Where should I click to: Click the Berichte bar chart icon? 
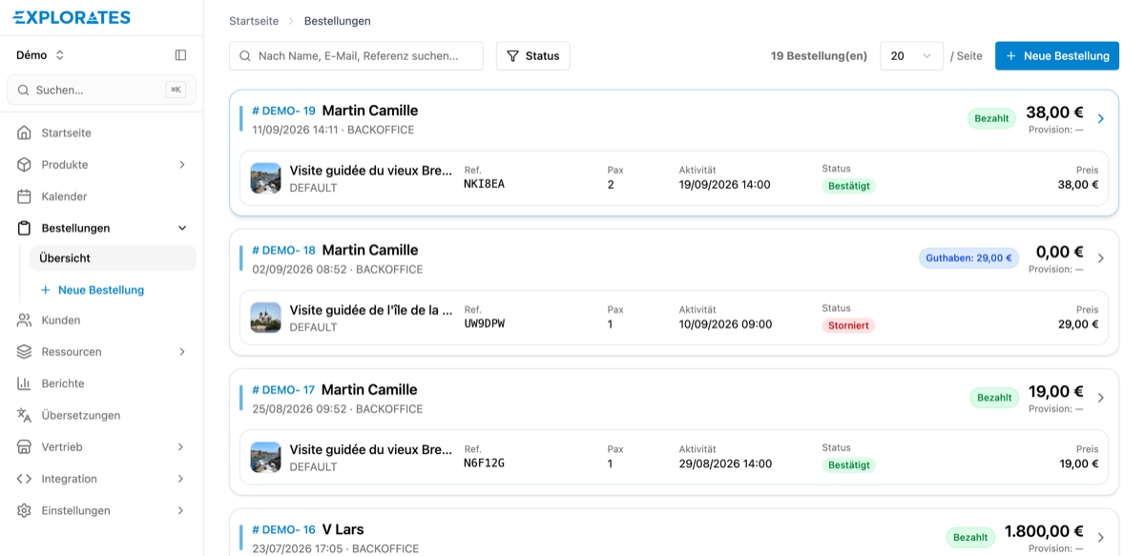click(x=24, y=383)
